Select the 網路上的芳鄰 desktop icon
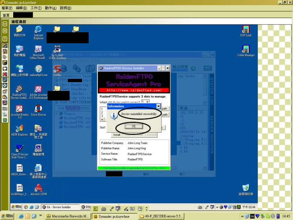This screenshot has height=220, width=293. 19,71
